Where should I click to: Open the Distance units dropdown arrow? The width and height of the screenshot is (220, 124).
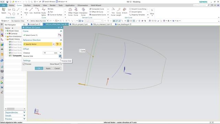click(60, 53)
